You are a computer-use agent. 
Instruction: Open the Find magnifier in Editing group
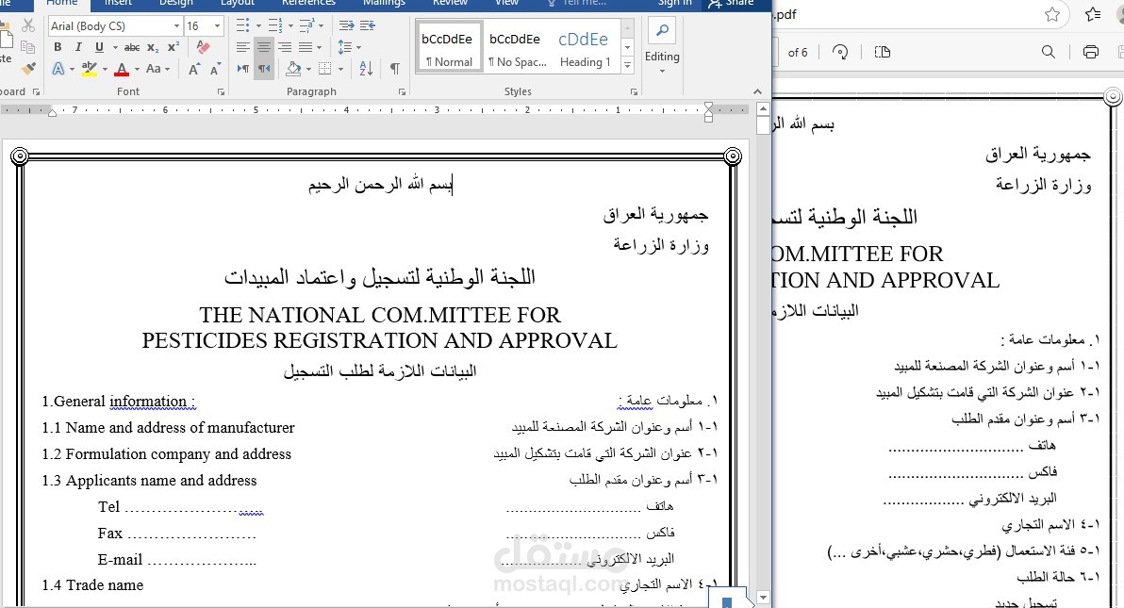click(x=662, y=30)
